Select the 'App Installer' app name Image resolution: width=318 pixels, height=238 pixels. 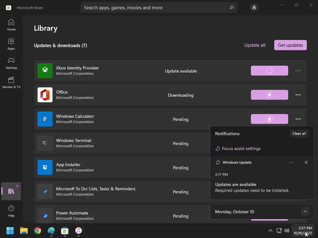pos(68,165)
